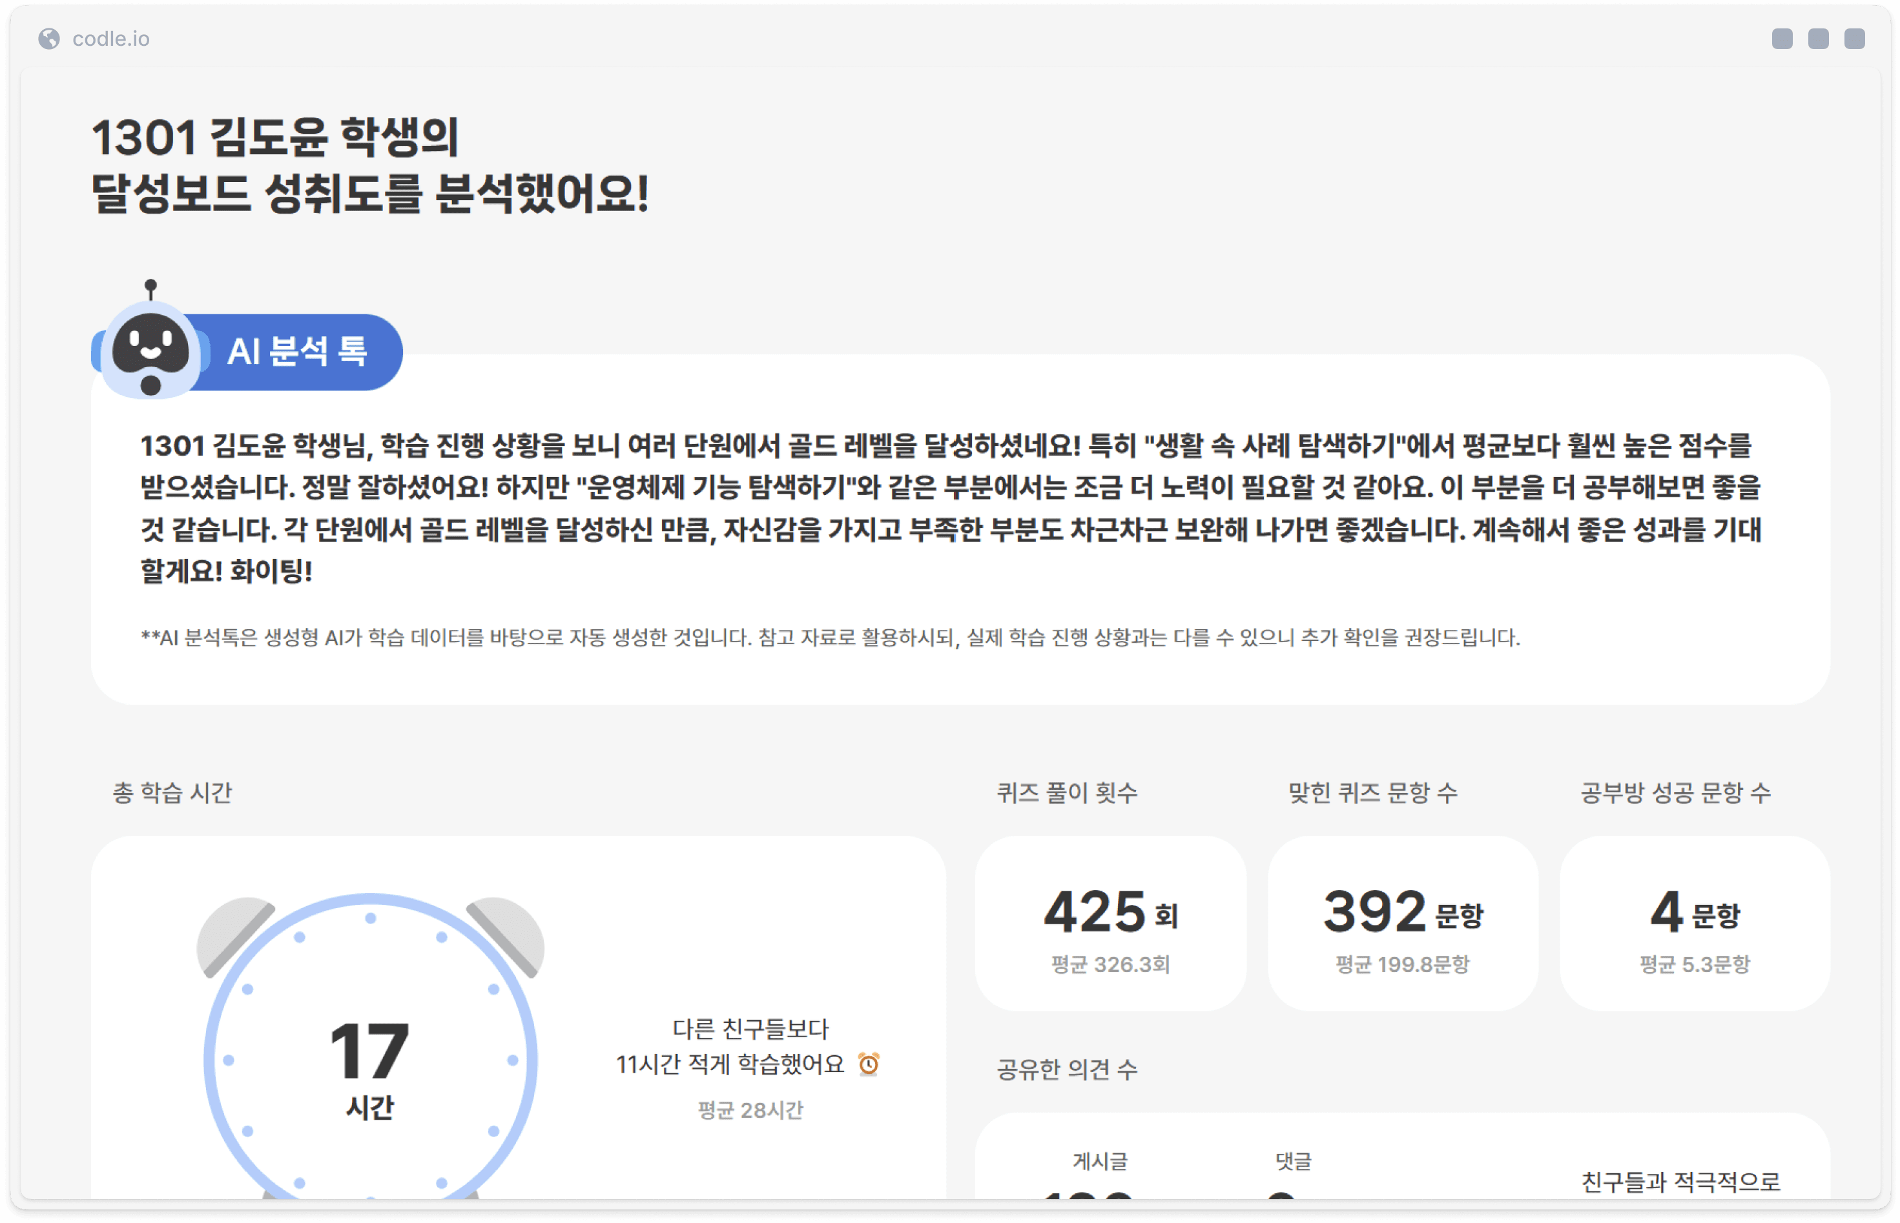
Task: Click the 392 문항 correct quiz card
Action: [1403, 923]
